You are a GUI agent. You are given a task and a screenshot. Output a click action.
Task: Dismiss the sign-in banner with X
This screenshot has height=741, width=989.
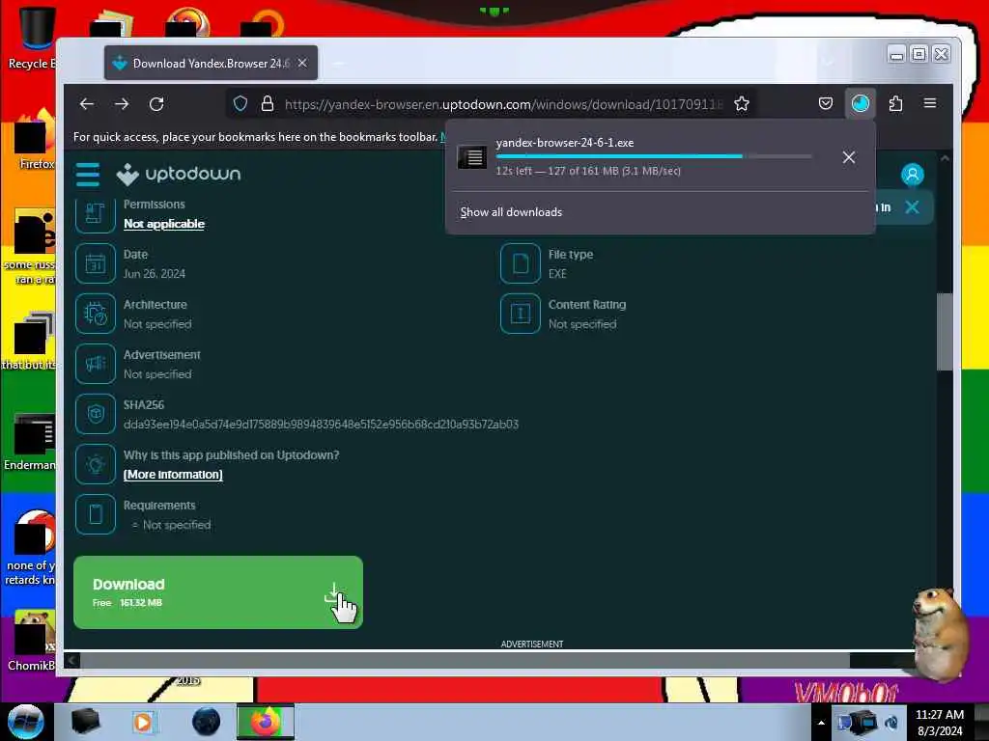coord(912,207)
